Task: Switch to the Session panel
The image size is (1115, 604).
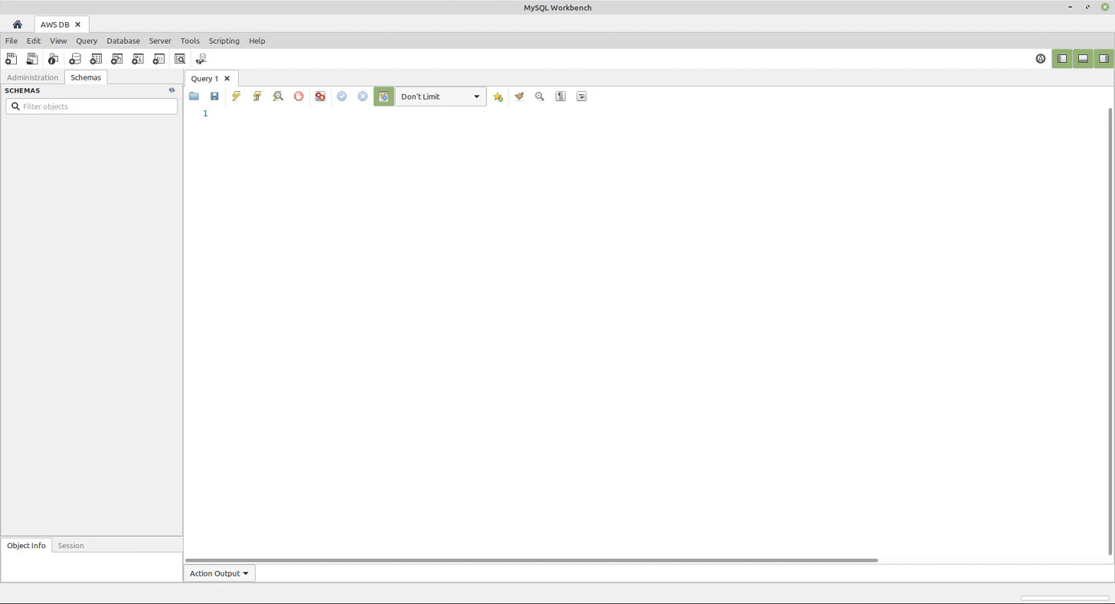Action: (x=70, y=545)
